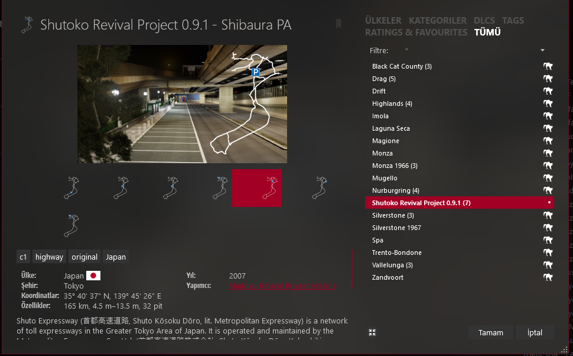Image resolution: width=573 pixels, height=356 pixels.
Task: Switch to the ÜLKELER tab
Action: tap(383, 21)
